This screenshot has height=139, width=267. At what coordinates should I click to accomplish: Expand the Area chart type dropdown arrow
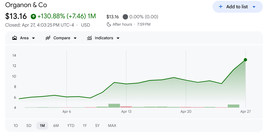[33, 38]
